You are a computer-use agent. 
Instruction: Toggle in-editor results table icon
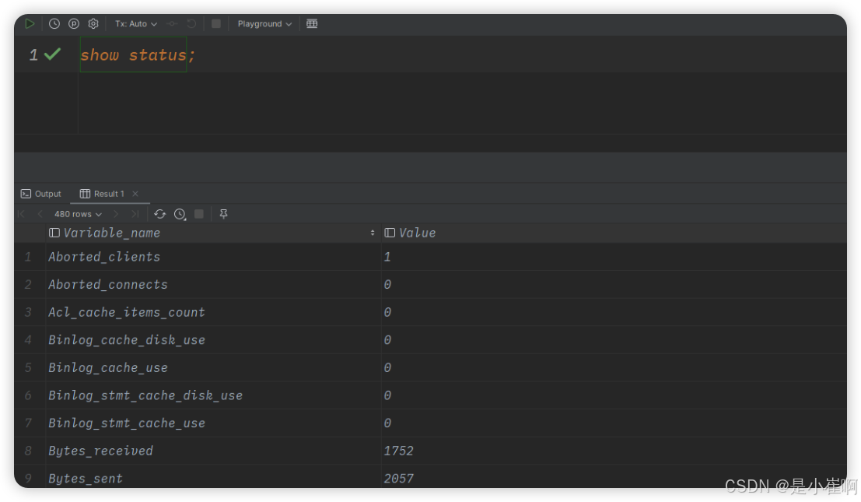tap(312, 23)
